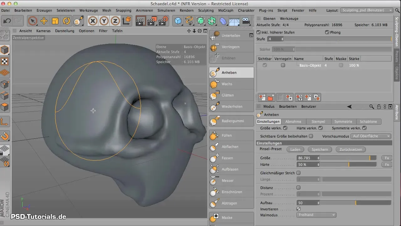This screenshot has width=401, height=226.
Task: Select the Glätten brush
Action: pos(232,95)
